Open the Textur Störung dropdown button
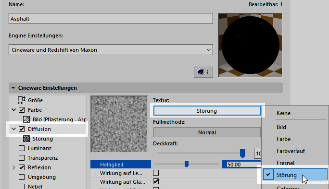The width and height of the screenshot is (329, 189). tap(207, 111)
